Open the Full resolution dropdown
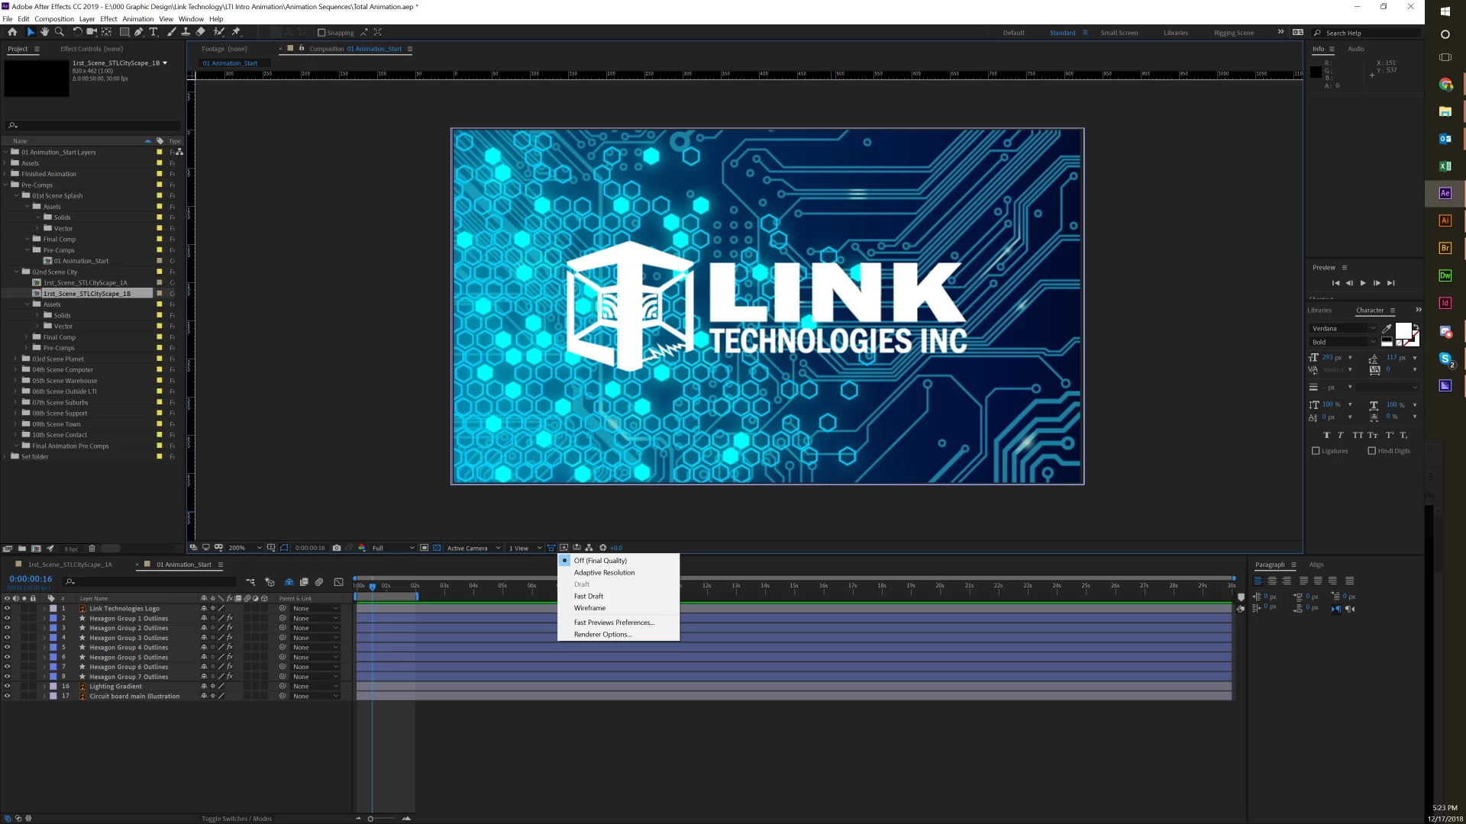This screenshot has width=1466, height=824. [393, 548]
